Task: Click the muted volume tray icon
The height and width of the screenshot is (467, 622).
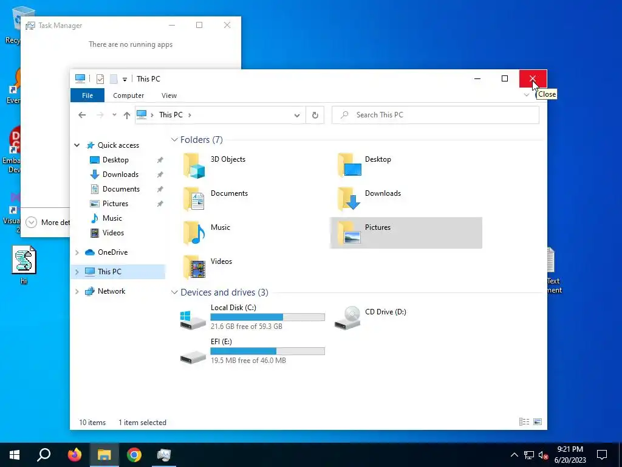Action: pos(544,455)
